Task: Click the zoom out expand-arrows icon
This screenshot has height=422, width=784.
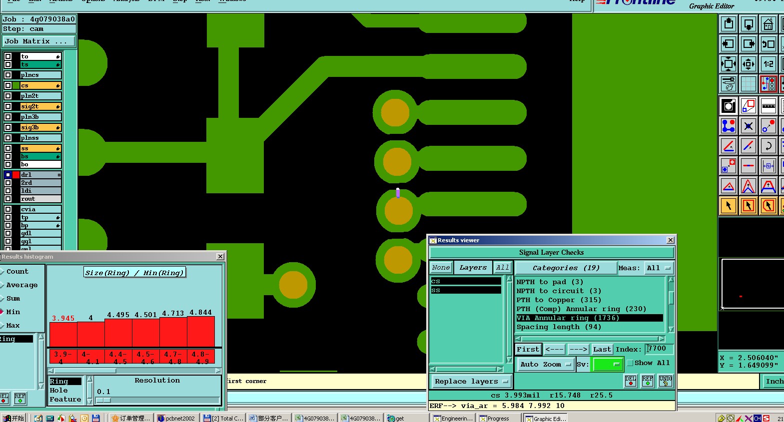Action: pyautogui.click(x=729, y=64)
